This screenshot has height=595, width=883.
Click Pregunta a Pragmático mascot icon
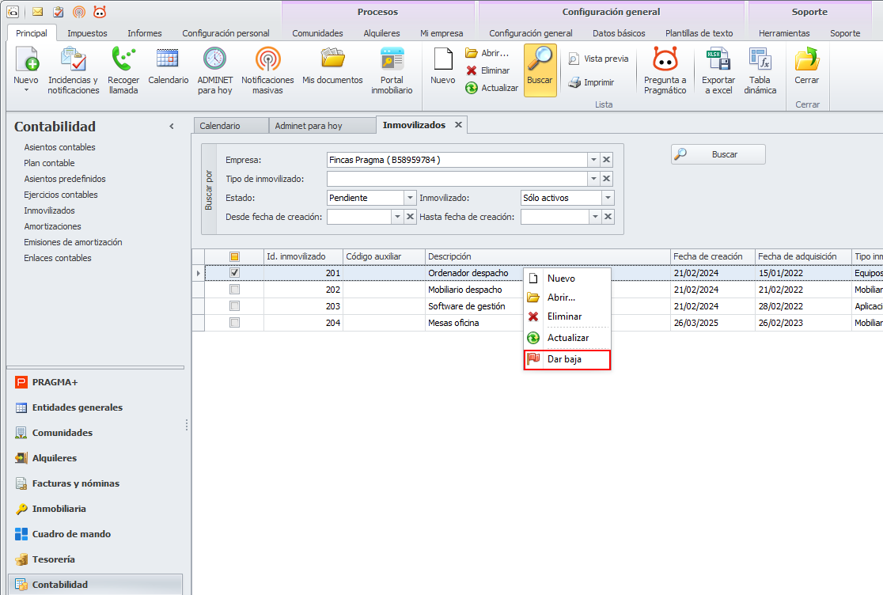[665, 60]
